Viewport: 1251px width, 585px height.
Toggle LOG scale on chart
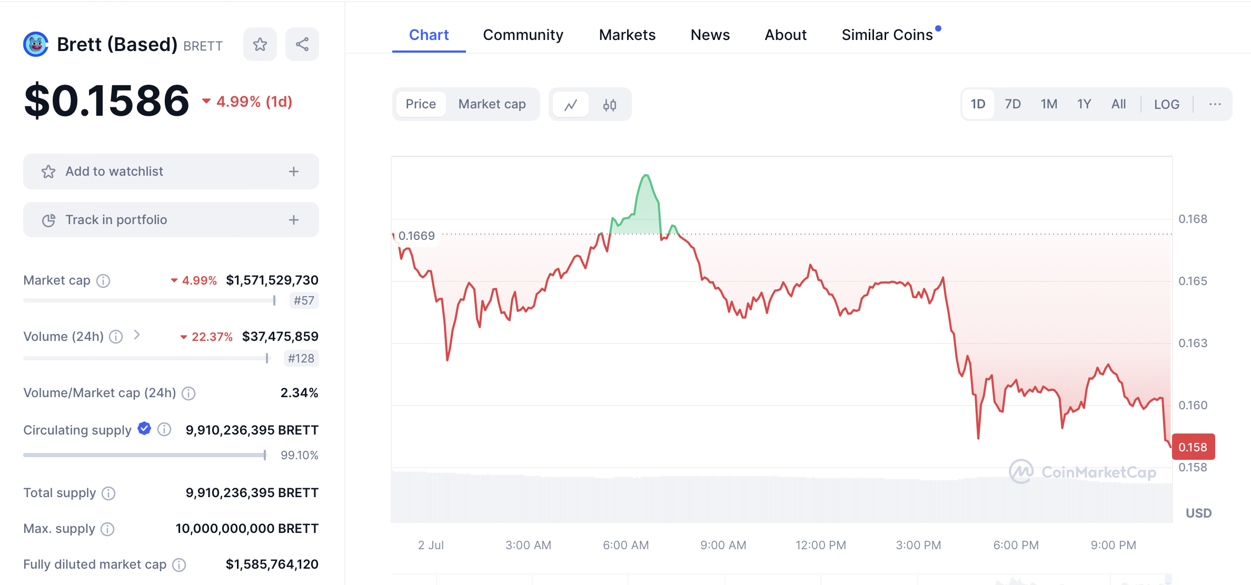1166,104
